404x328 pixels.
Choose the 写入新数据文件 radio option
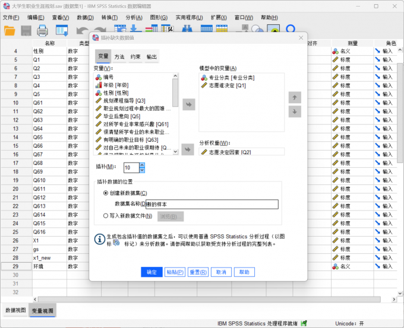tap(105, 216)
